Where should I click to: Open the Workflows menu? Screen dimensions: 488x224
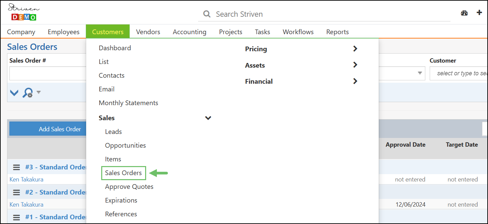pos(298,32)
